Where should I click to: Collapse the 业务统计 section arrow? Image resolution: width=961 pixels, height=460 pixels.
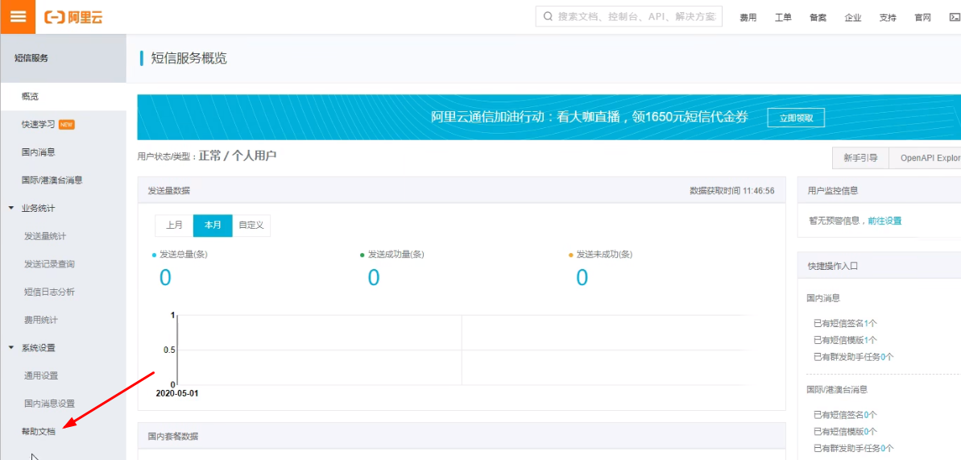click(x=11, y=209)
